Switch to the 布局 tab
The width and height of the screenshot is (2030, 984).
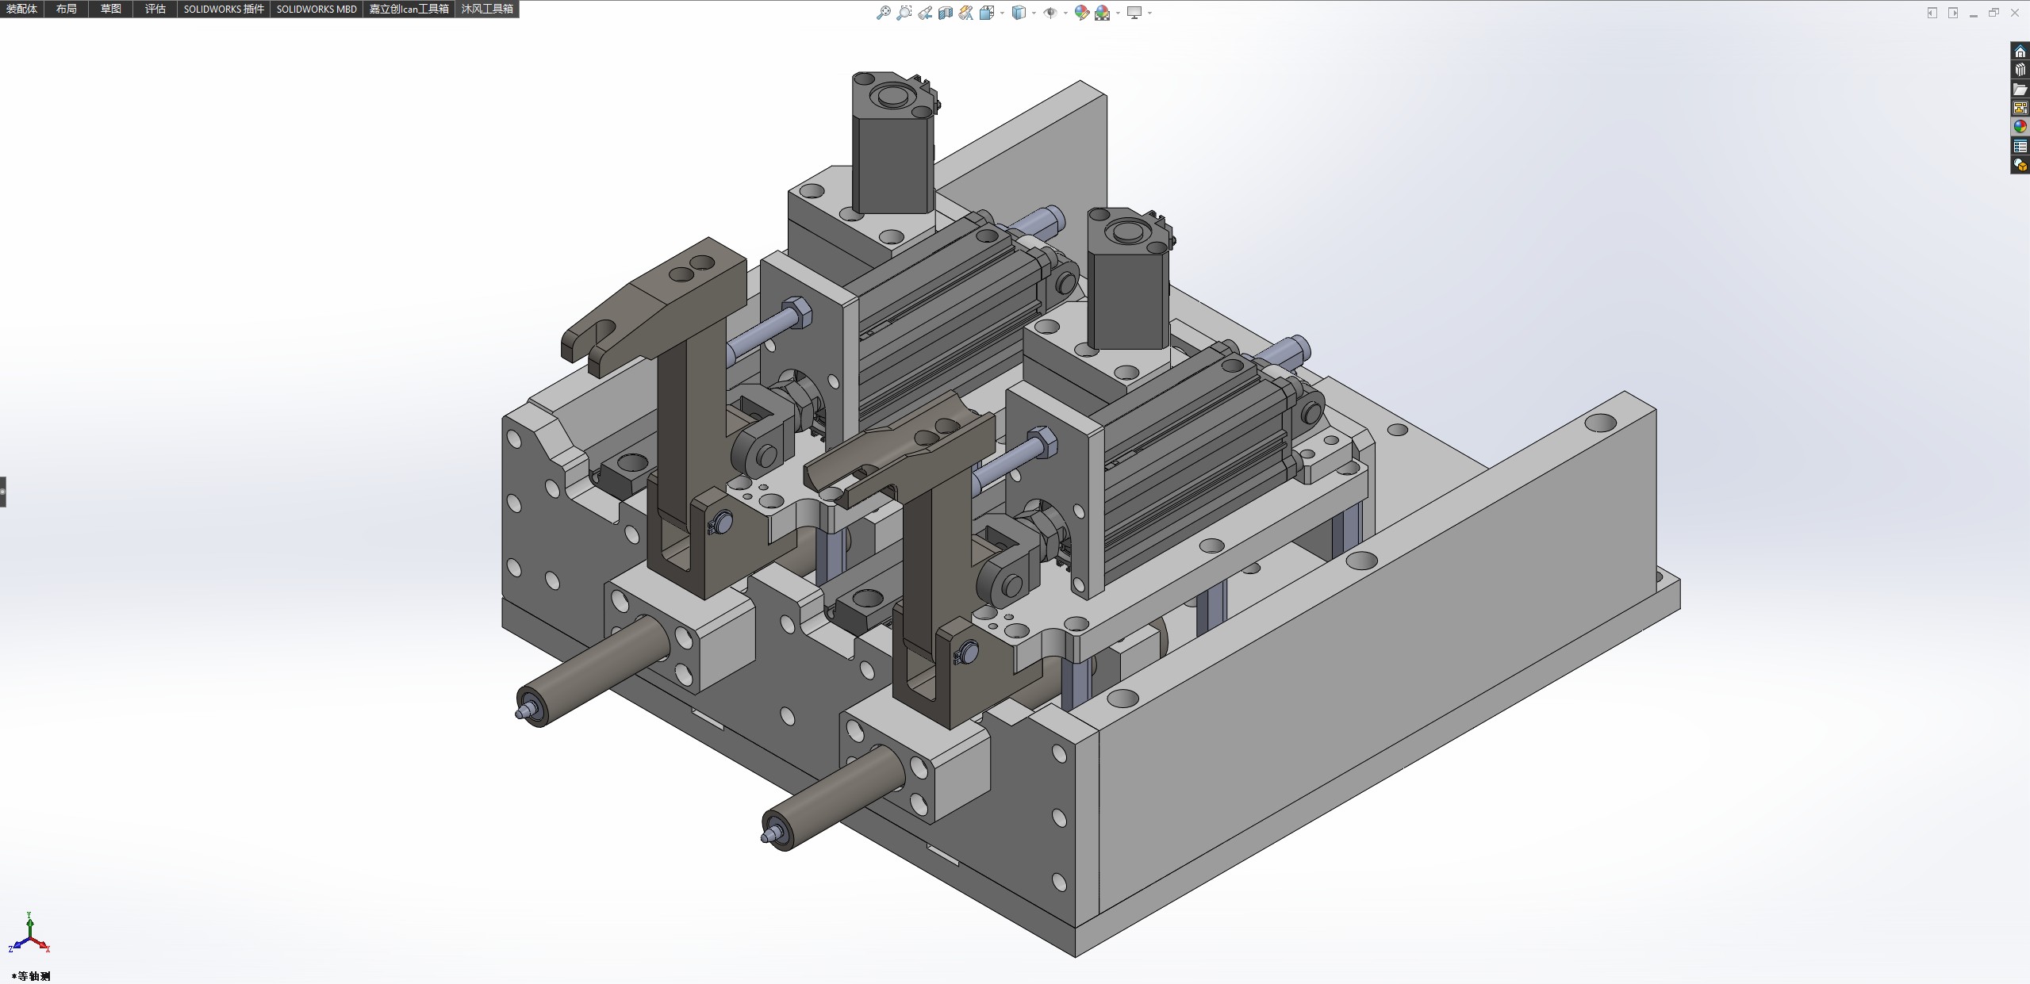tap(67, 9)
